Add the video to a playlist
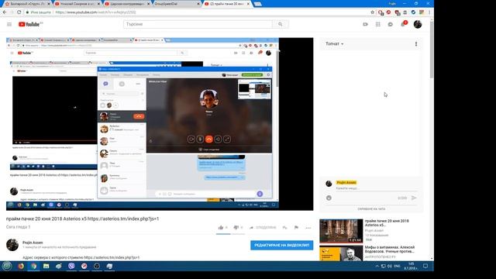 point(284,227)
